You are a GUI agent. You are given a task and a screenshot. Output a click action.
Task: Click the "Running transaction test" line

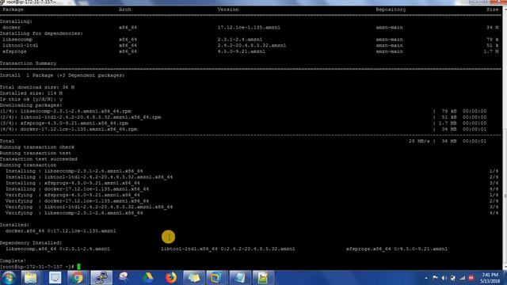pyautogui.click(x=36, y=153)
